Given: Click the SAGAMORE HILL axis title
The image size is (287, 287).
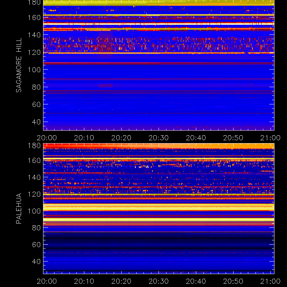Looking at the screenshot, I should click(19, 65).
